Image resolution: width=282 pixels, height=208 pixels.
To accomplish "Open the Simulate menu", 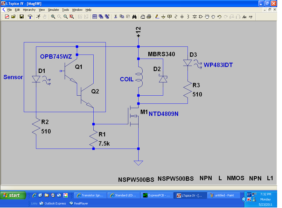I will [53, 10].
